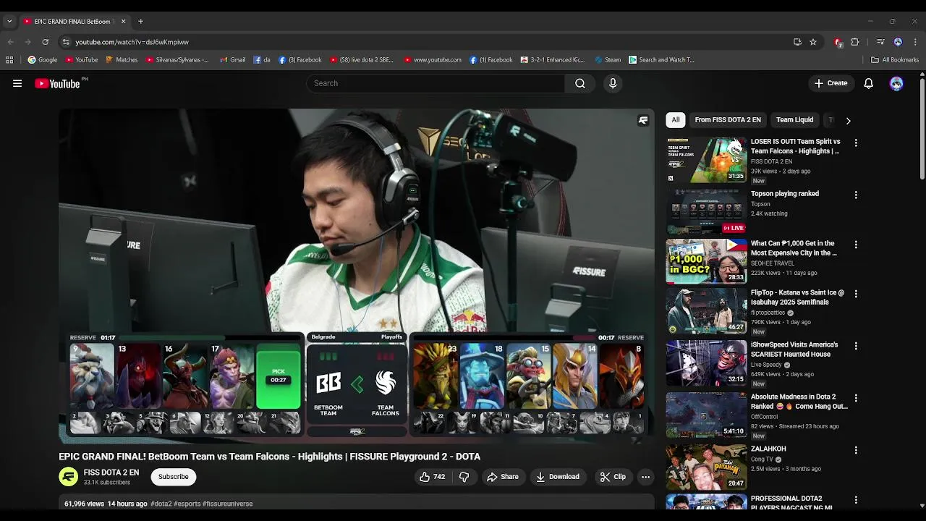Open the #dota2 hashtag link

pos(161,504)
